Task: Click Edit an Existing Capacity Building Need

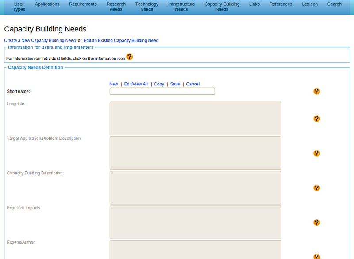Action: pyautogui.click(x=121, y=40)
